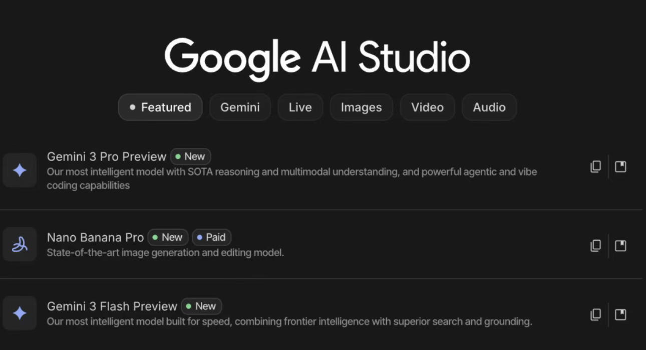The height and width of the screenshot is (350, 646).
Task: Open the Gemini 3 Flash Preview model
Action: 112,306
